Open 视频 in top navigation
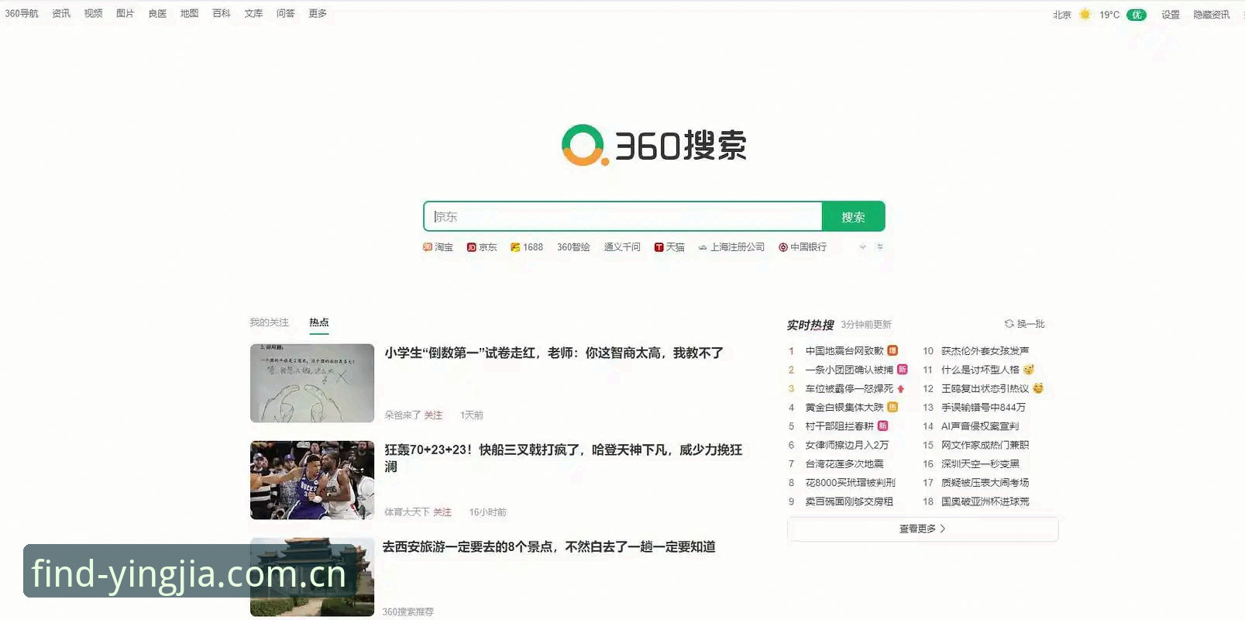The image size is (1245, 620). [93, 13]
